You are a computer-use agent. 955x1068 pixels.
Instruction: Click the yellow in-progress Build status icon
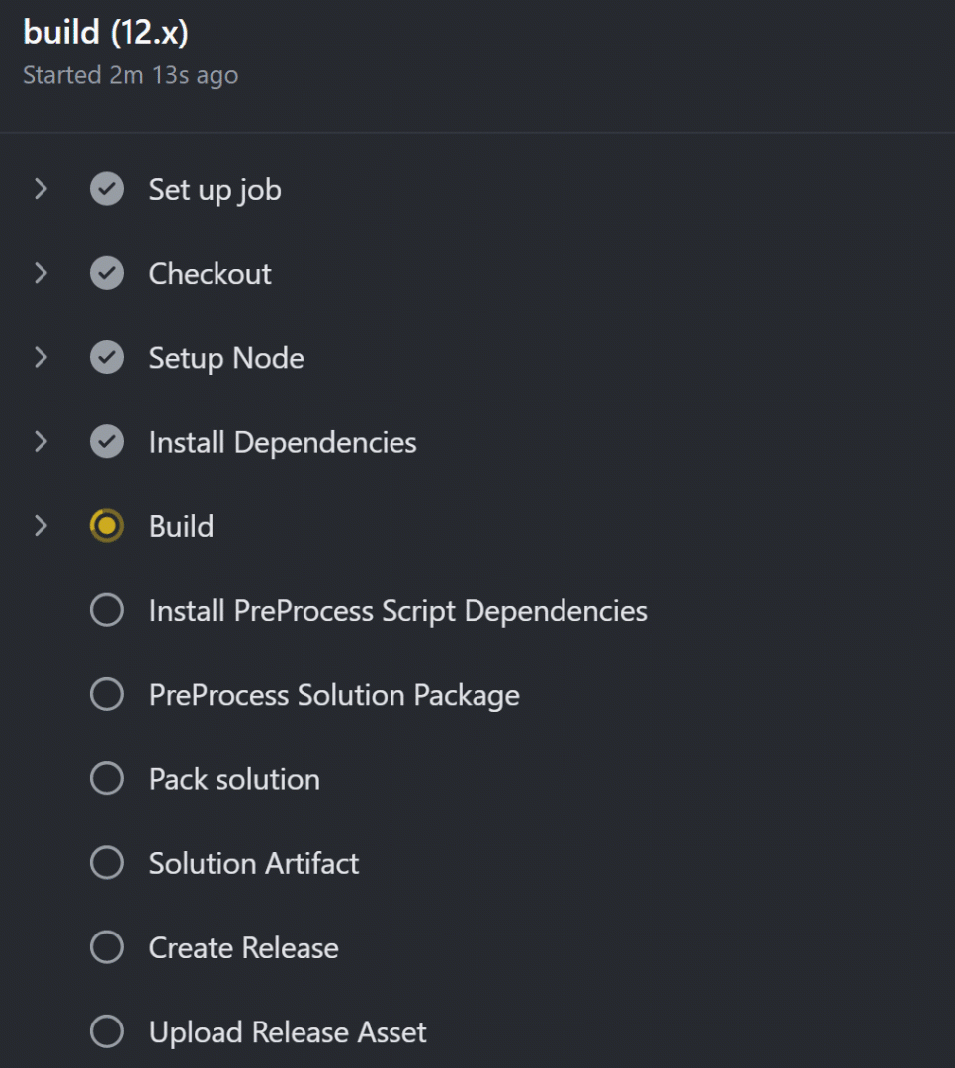coord(107,526)
